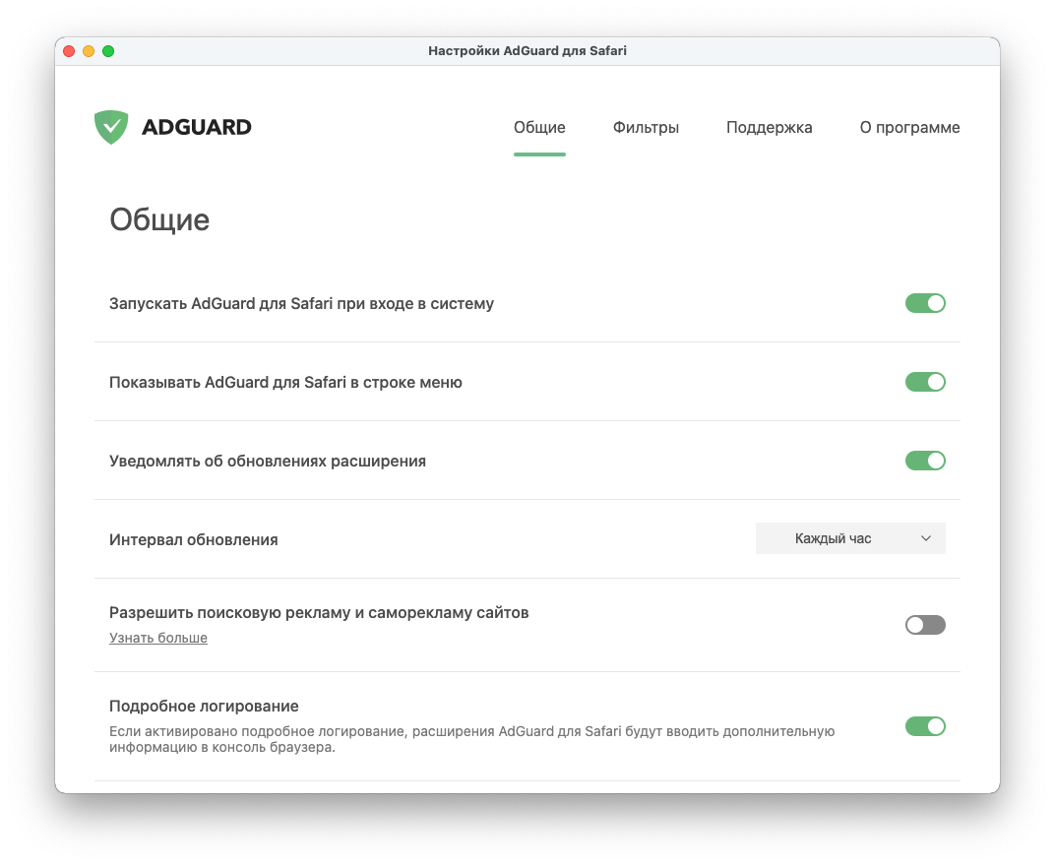Open the Общие tab
Image resolution: width=1055 pixels, height=866 pixels.
pos(539,127)
